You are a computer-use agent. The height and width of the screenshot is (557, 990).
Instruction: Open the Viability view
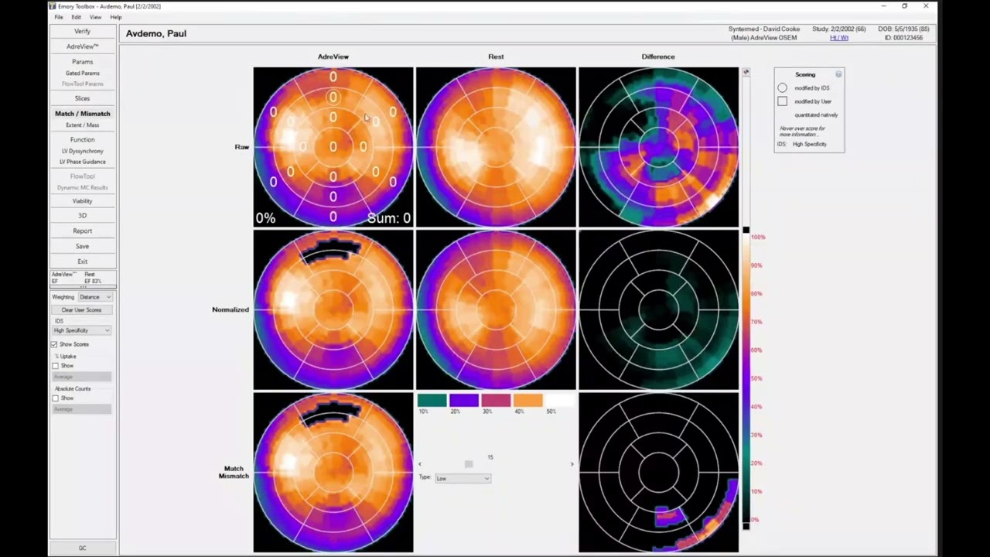click(83, 201)
